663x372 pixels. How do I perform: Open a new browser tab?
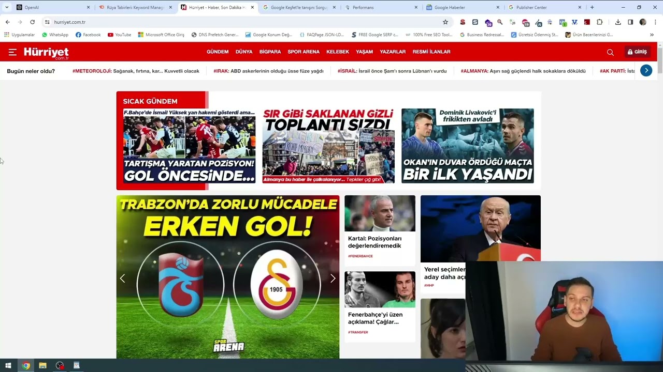pos(592,7)
